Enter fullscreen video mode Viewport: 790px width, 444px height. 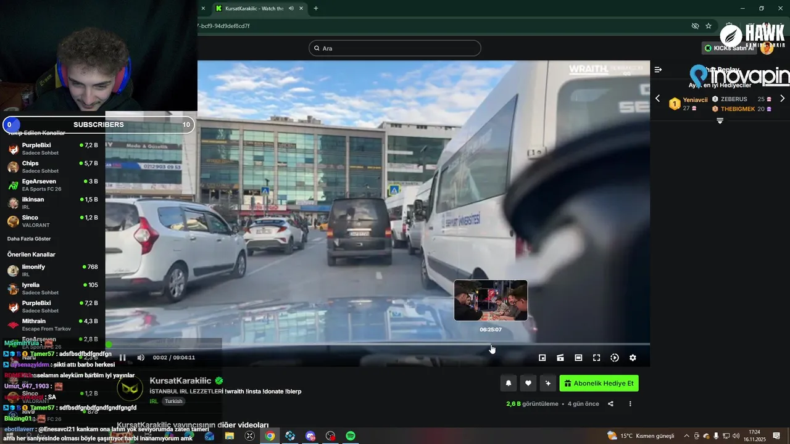tap(596, 358)
